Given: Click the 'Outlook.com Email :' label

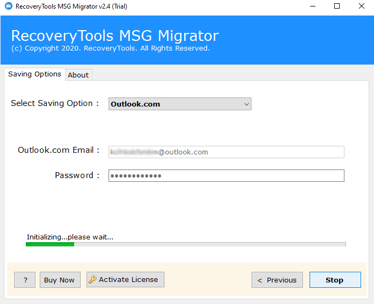Looking at the screenshot, I should pyautogui.click(x=59, y=150).
